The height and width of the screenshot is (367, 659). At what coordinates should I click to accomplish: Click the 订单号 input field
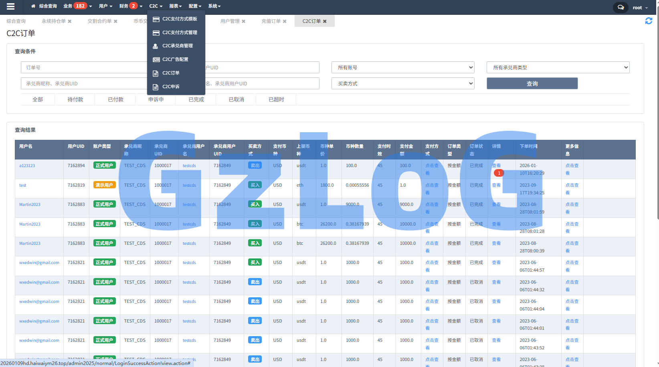84,67
